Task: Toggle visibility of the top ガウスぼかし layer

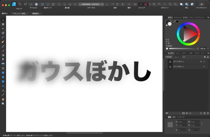Action: tap(204, 61)
